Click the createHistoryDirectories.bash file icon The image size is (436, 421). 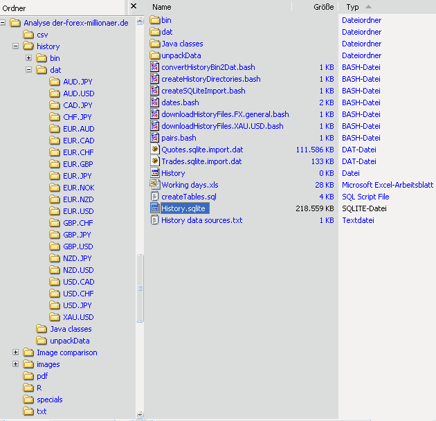tap(154, 79)
